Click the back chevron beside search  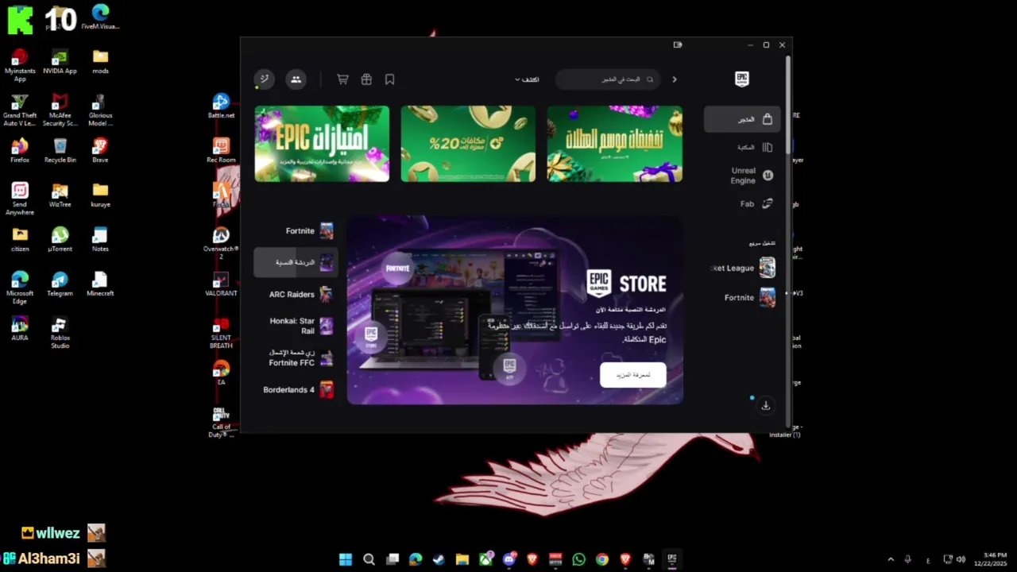[675, 79]
